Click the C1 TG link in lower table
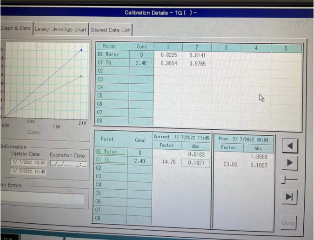 [104, 160]
